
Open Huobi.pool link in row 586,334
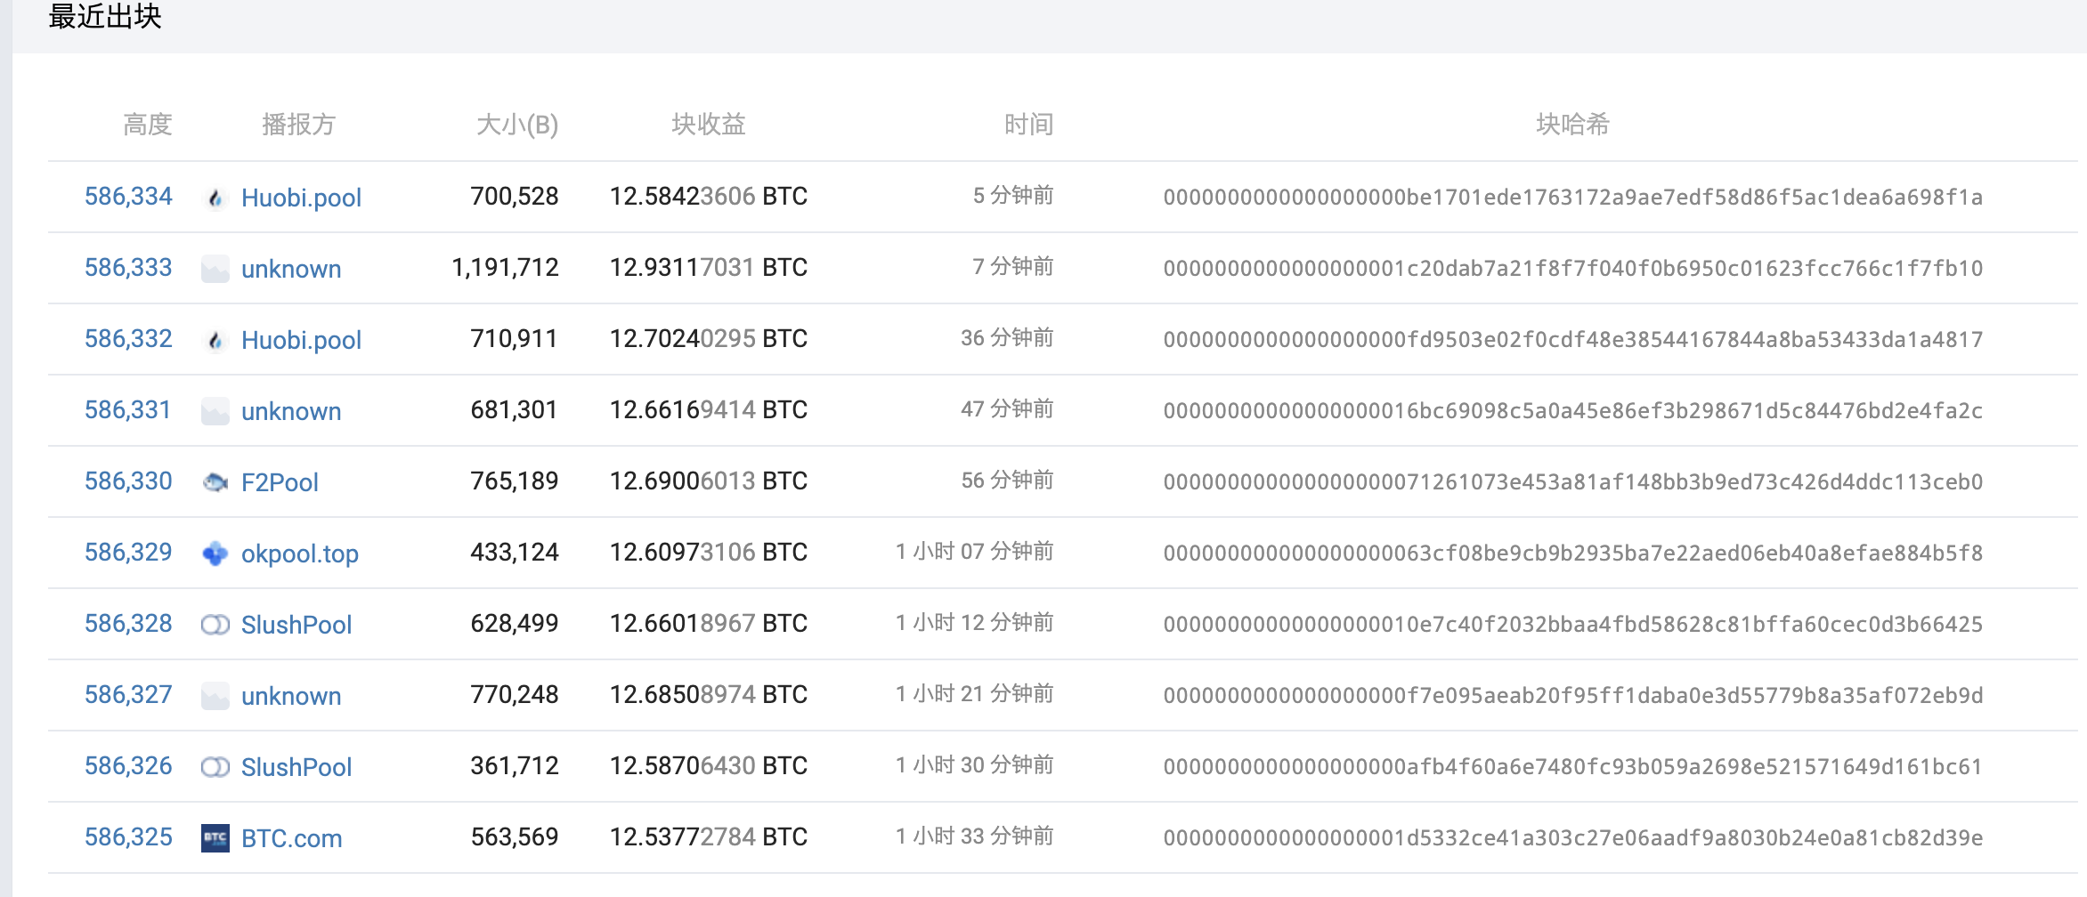pyautogui.click(x=301, y=198)
